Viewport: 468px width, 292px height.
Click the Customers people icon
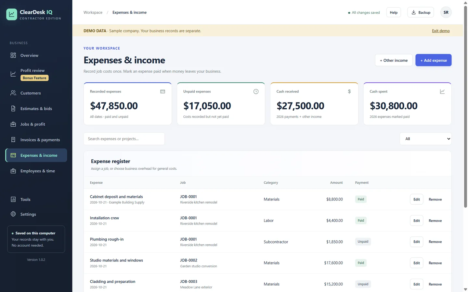(13, 93)
